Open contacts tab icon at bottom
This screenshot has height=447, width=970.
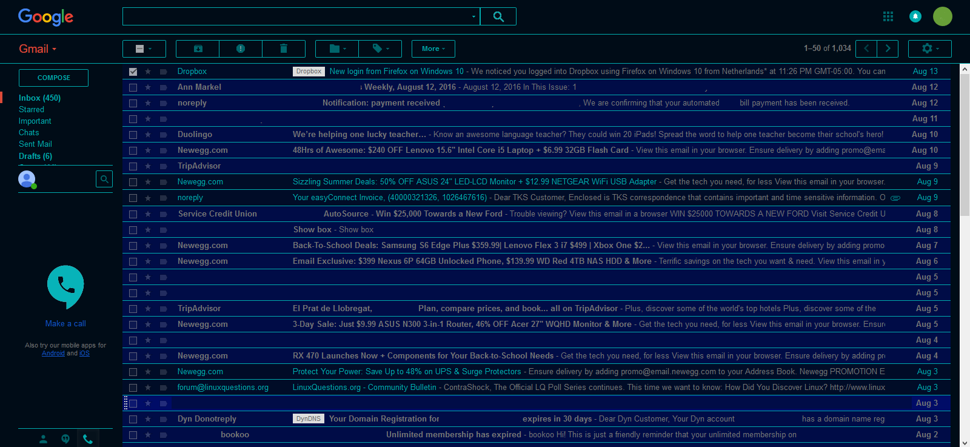pos(43,439)
